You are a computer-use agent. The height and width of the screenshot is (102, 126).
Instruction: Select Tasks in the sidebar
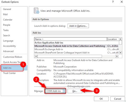point(6,30)
